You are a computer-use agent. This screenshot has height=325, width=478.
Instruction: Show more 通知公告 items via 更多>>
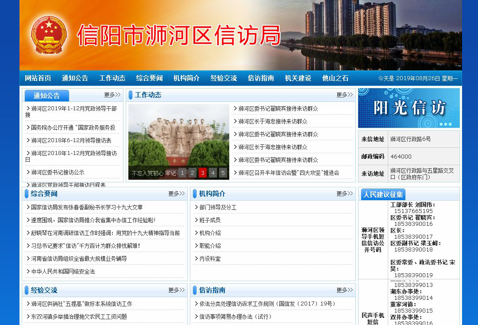tap(112, 95)
